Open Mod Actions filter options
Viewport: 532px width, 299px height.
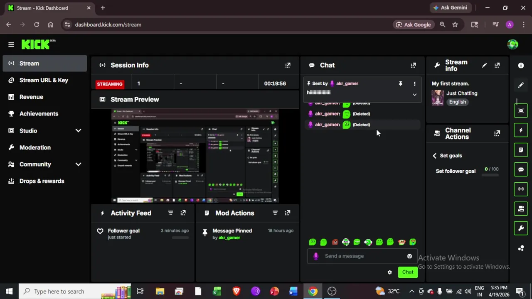pyautogui.click(x=275, y=213)
